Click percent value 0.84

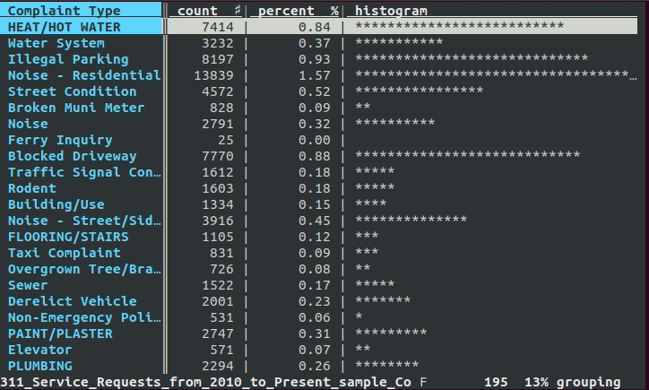tap(315, 27)
